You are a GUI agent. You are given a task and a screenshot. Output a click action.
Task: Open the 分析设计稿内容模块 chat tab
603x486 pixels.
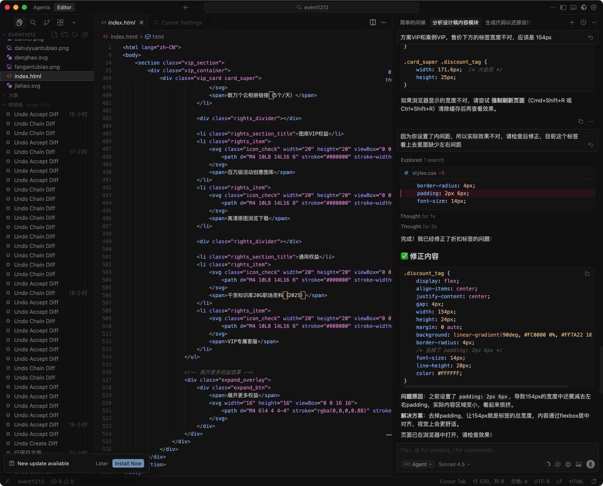point(455,23)
